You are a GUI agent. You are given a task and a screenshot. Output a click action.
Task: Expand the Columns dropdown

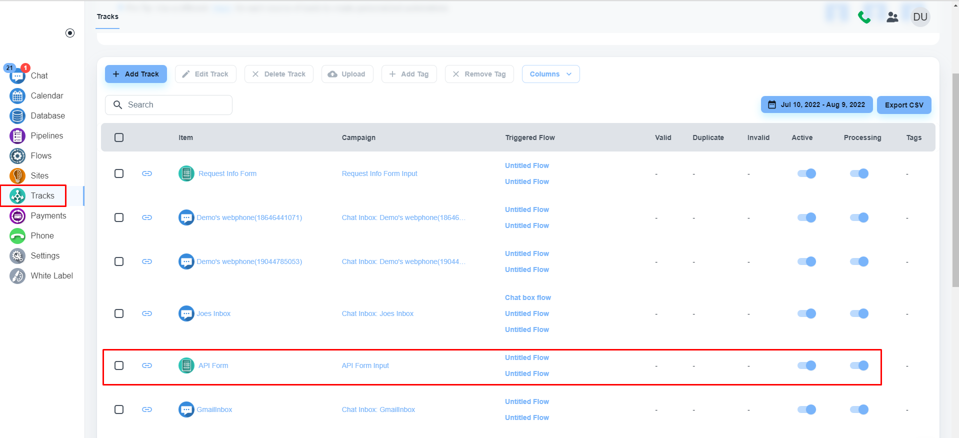tap(550, 74)
